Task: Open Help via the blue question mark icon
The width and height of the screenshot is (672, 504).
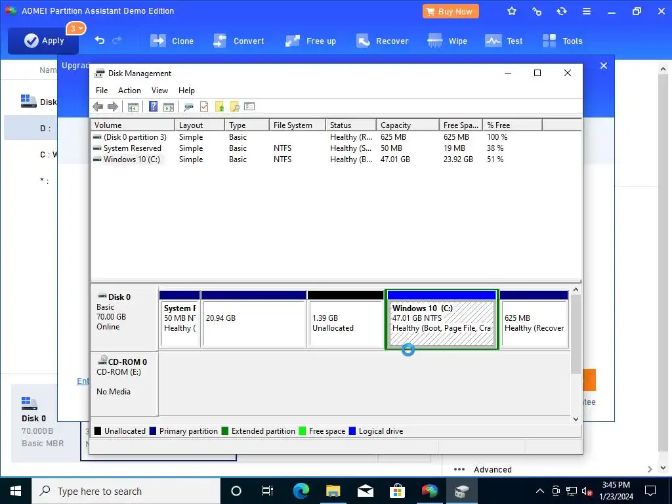Action: 153,107
